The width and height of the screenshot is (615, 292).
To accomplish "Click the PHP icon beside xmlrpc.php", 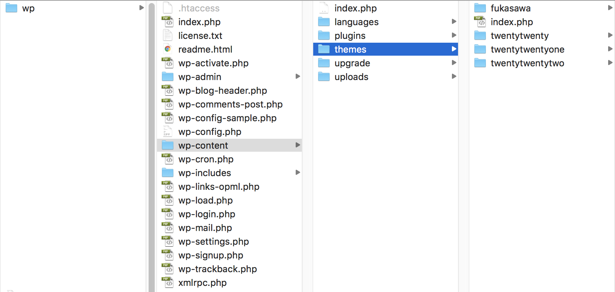I will 168,283.
